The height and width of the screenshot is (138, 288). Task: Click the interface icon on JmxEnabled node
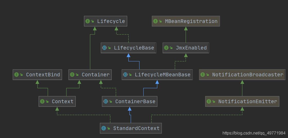[x=166, y=48]
